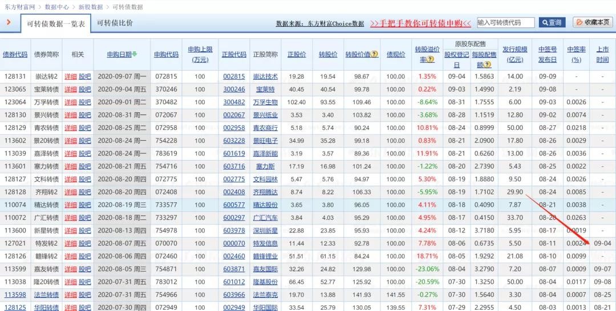Click the help icon beside 转股价值
The image size is (616, 311).
[374, 54]
